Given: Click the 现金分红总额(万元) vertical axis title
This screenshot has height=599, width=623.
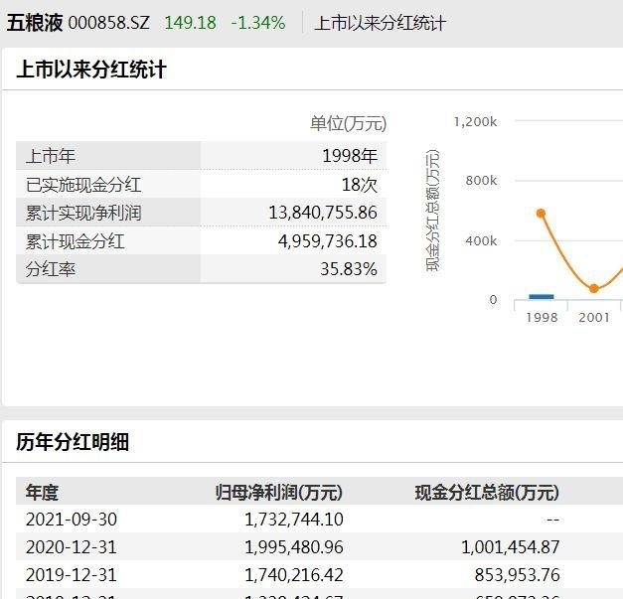Looking at the screenshot, I should (x=432, y=211).
